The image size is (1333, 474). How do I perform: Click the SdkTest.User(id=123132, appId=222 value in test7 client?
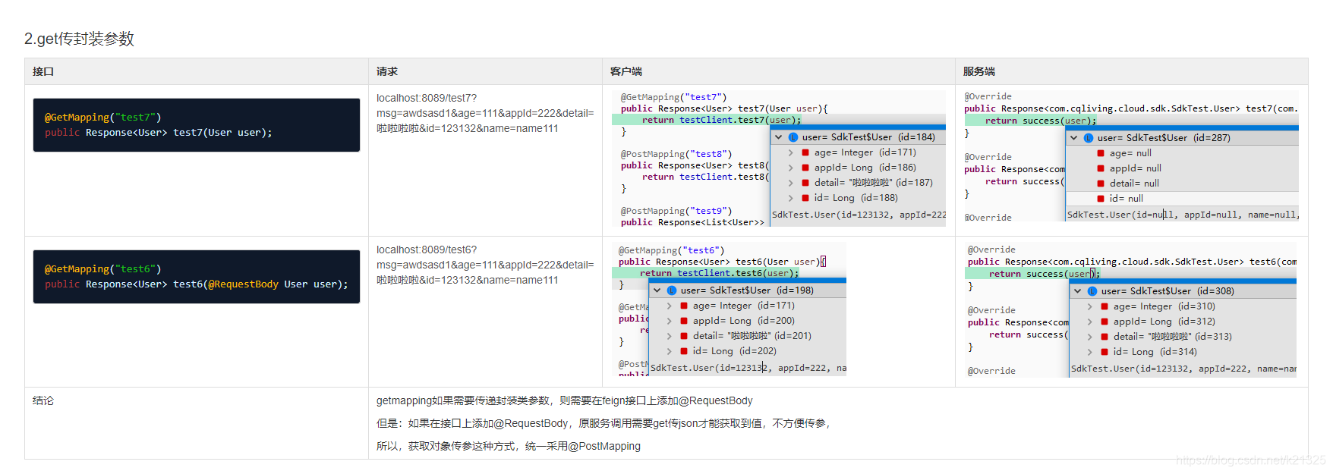click(859, 215)
